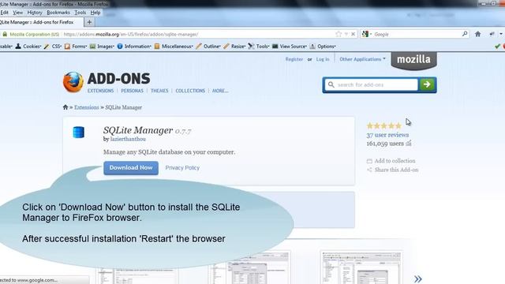This screenshot has width=505, height=284.
Task: Open the Forms developer toolbar menu
Action: pos(76,47)
